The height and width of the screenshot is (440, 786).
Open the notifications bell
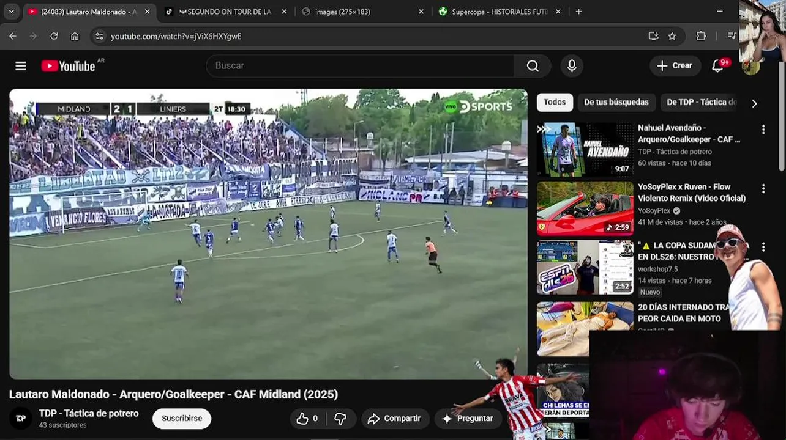[718, 66]
